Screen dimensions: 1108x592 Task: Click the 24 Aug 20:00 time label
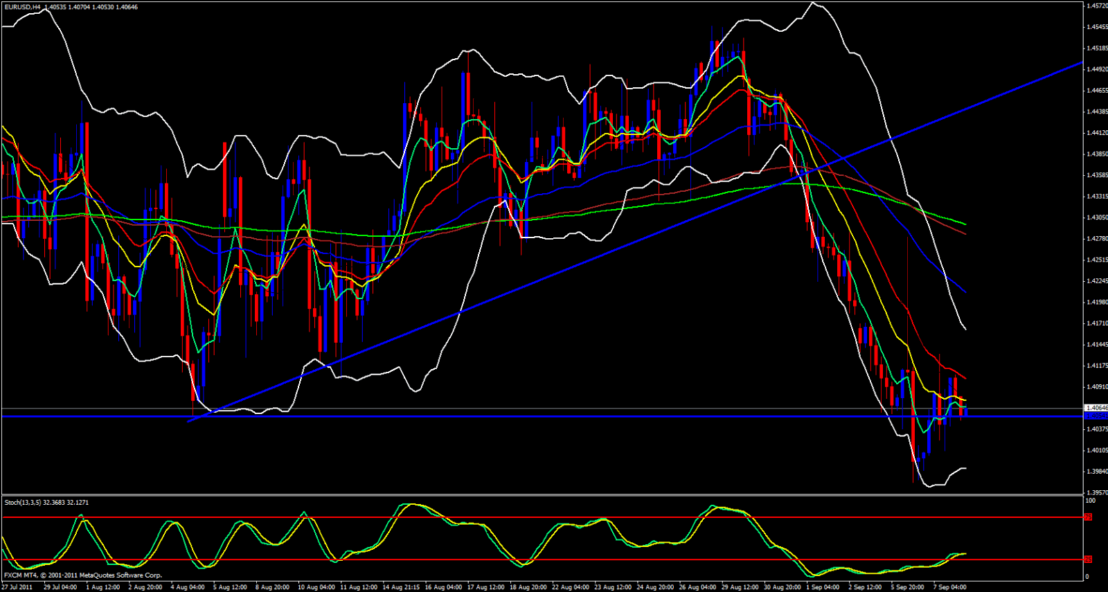[x=655, y=587]
